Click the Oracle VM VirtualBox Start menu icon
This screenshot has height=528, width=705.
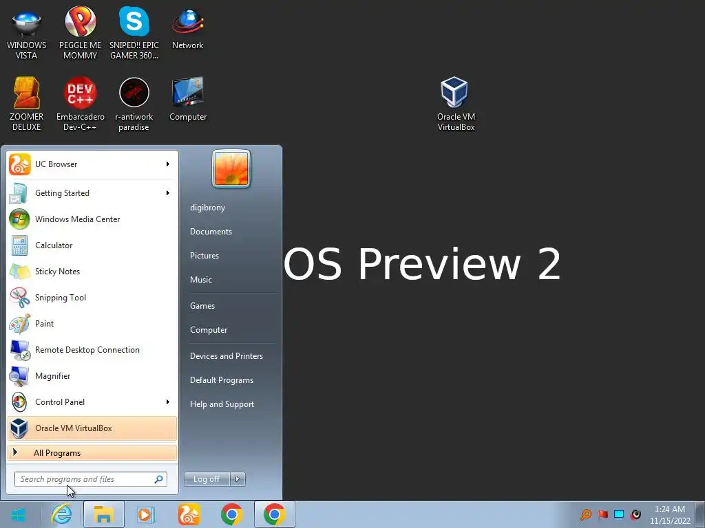click(19, 428)
